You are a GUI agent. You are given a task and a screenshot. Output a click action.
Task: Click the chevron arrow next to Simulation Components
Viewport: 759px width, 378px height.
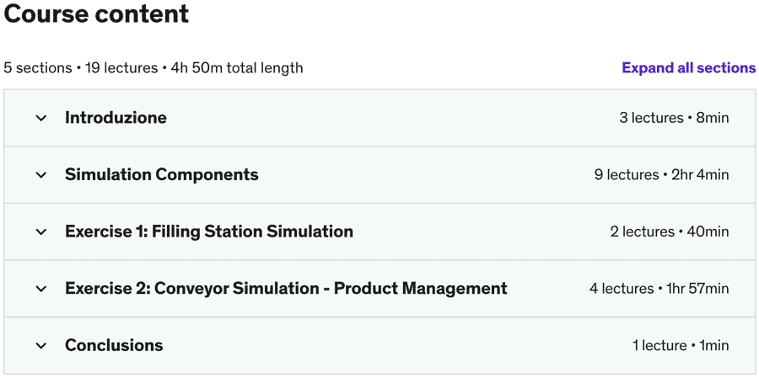[x=41, y=175]
